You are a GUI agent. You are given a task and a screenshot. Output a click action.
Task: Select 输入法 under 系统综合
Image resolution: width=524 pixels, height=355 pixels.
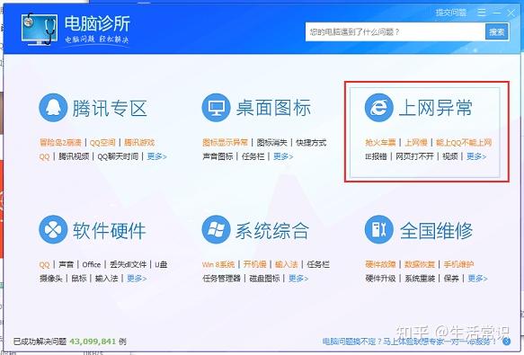pos(287,264)
